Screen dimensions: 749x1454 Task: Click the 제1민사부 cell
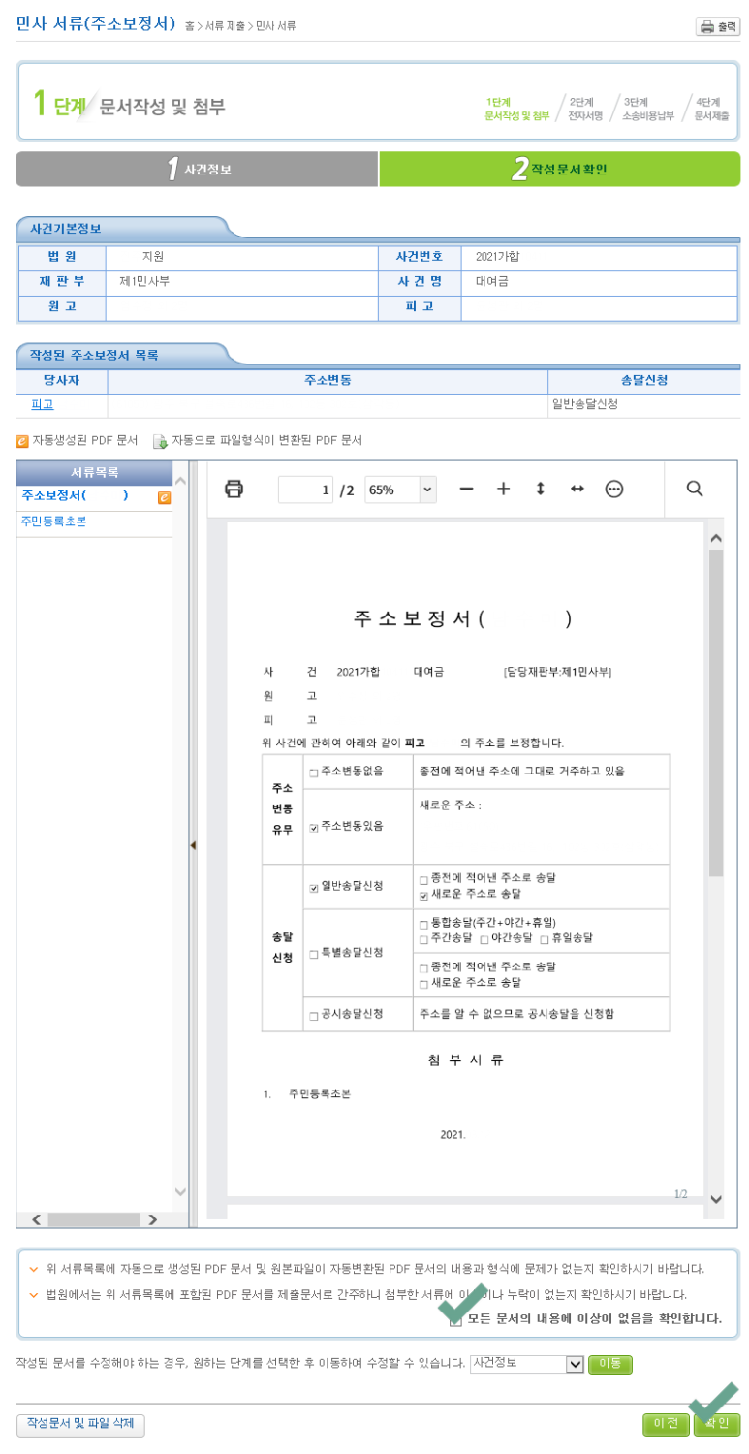(241, 282)
